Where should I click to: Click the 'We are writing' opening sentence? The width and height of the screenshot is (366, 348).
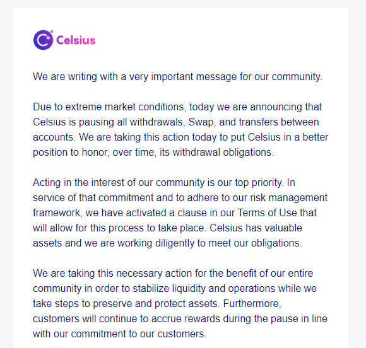pos(177,77)
